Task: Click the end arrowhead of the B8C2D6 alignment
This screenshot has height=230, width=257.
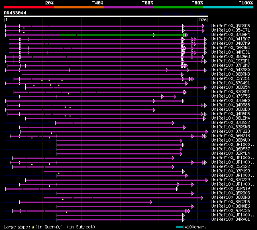Action: [x=151, y=202]
